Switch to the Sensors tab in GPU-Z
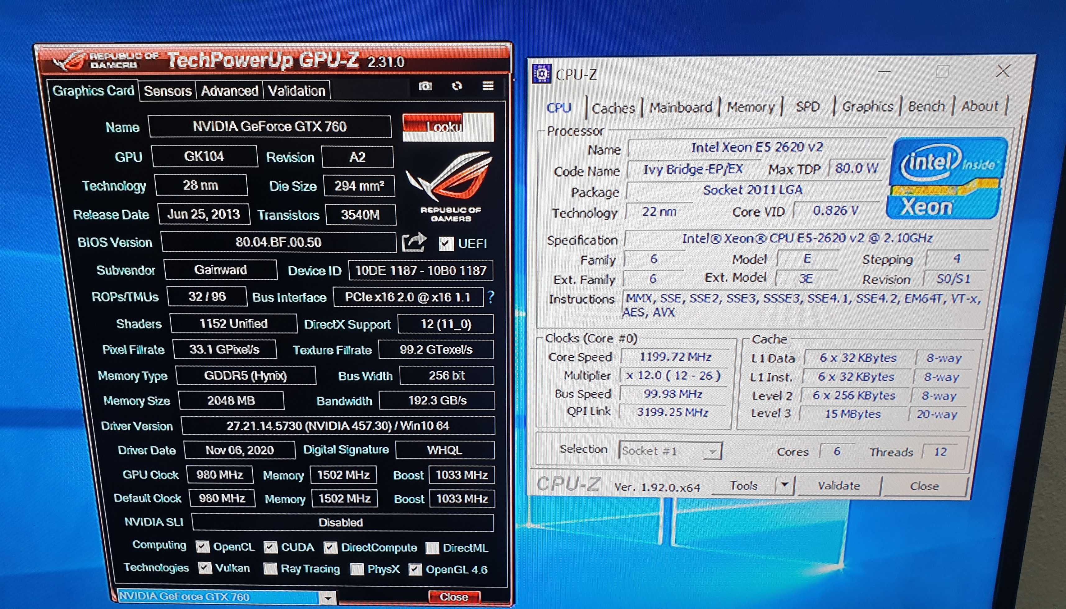Image resolution: width=1066 pixels, height=609 pixels. point(167,91)
